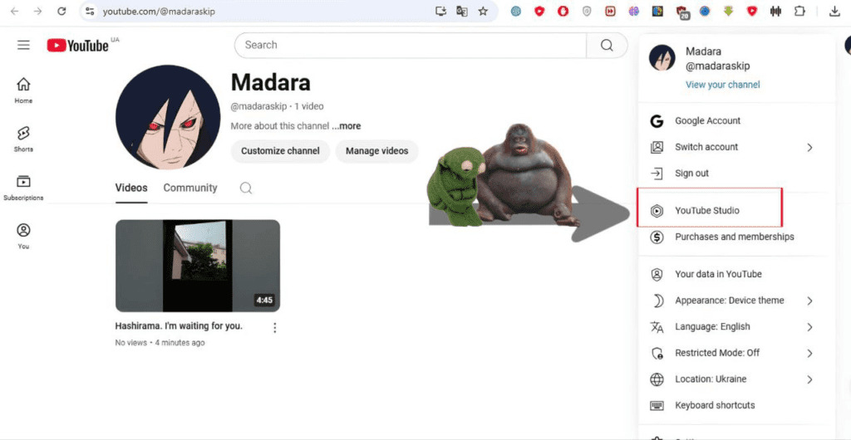Screen dimensions: 851x440
Task: Go to Home in the sidebar
Action: [x=23, y=90]
